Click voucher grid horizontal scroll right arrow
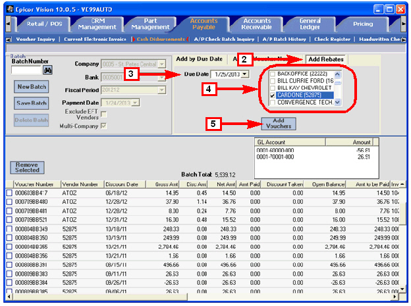This screenshot has width=411, height=306. click(395, 297)
